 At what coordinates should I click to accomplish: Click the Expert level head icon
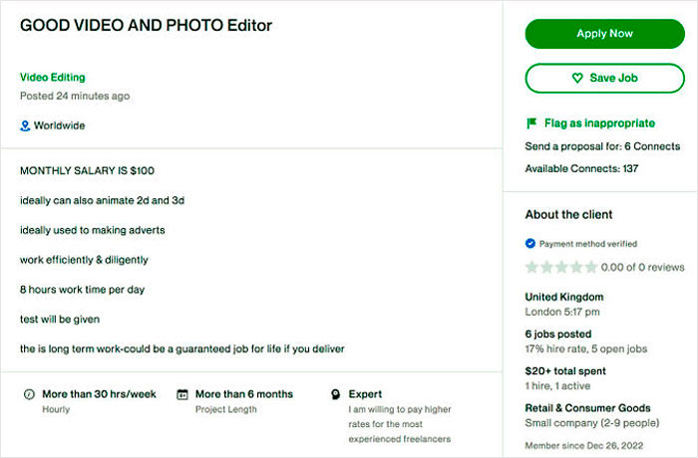(x=335, y=394)
